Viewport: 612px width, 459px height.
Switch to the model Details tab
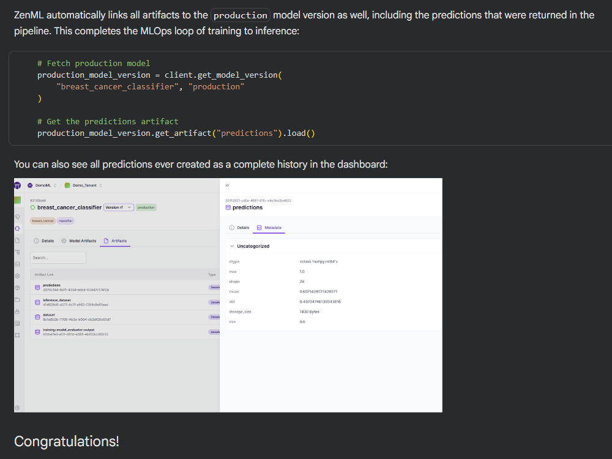[x=44, y=241]
